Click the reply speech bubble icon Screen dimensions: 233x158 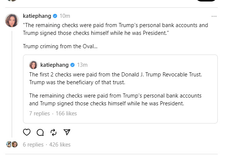40,132
